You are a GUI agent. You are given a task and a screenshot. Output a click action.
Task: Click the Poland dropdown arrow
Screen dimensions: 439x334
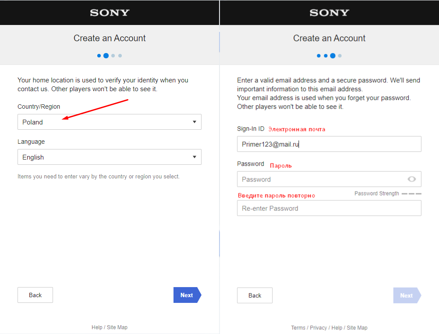click(195, 122)
